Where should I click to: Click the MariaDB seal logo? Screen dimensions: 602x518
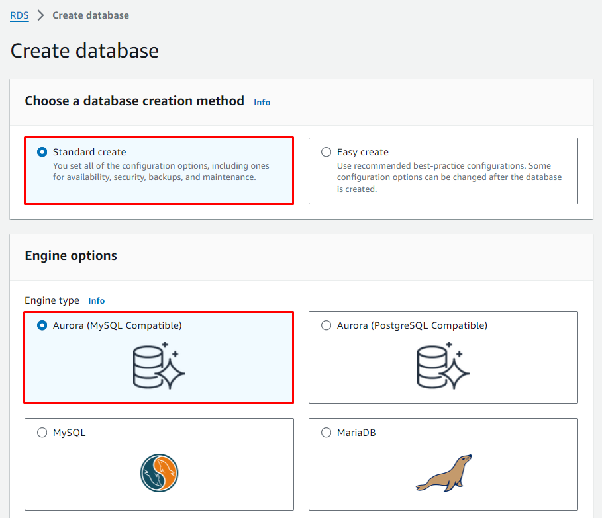(x=443, y=472)
